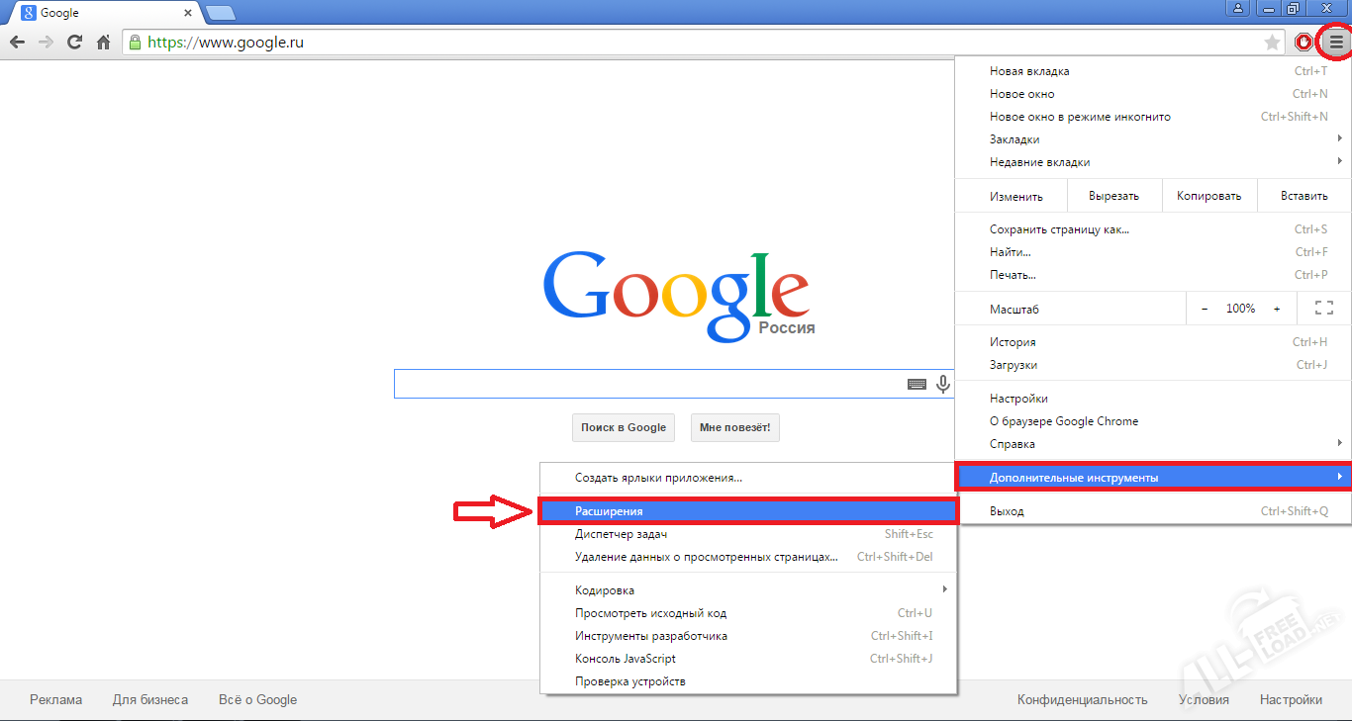Toggle fullscreen mode in zoom row
Viewport: 1352px width, 721px height.
(1323, 309)
